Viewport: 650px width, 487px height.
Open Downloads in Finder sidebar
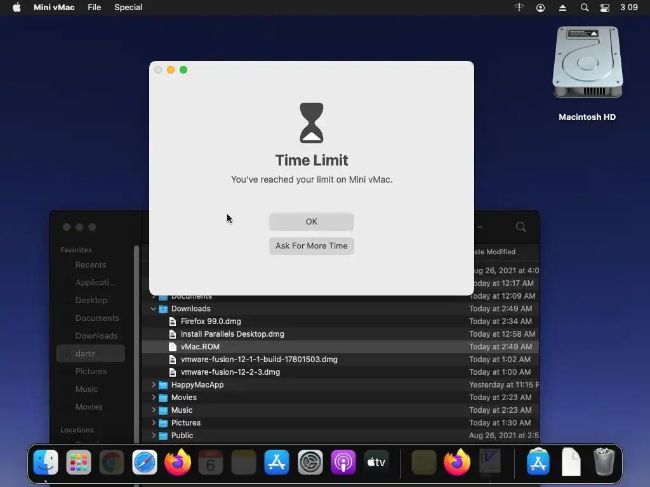90,336
